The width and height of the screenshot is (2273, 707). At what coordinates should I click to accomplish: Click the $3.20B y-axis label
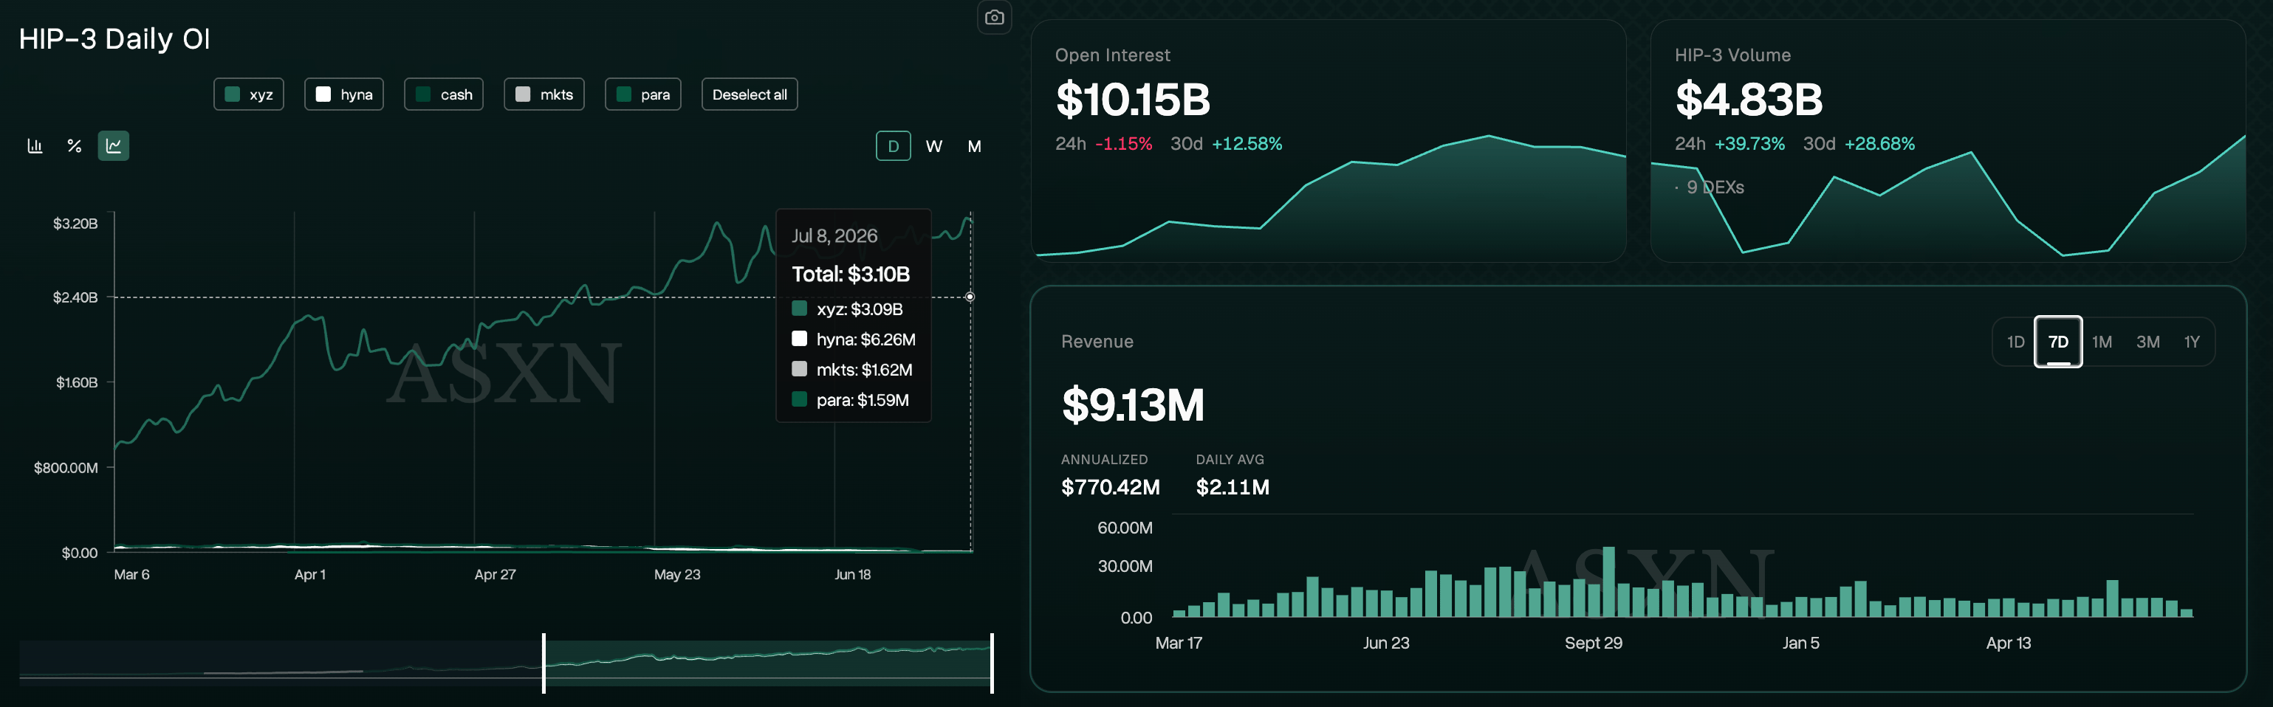pyautogui.click(x=75, y=224)
